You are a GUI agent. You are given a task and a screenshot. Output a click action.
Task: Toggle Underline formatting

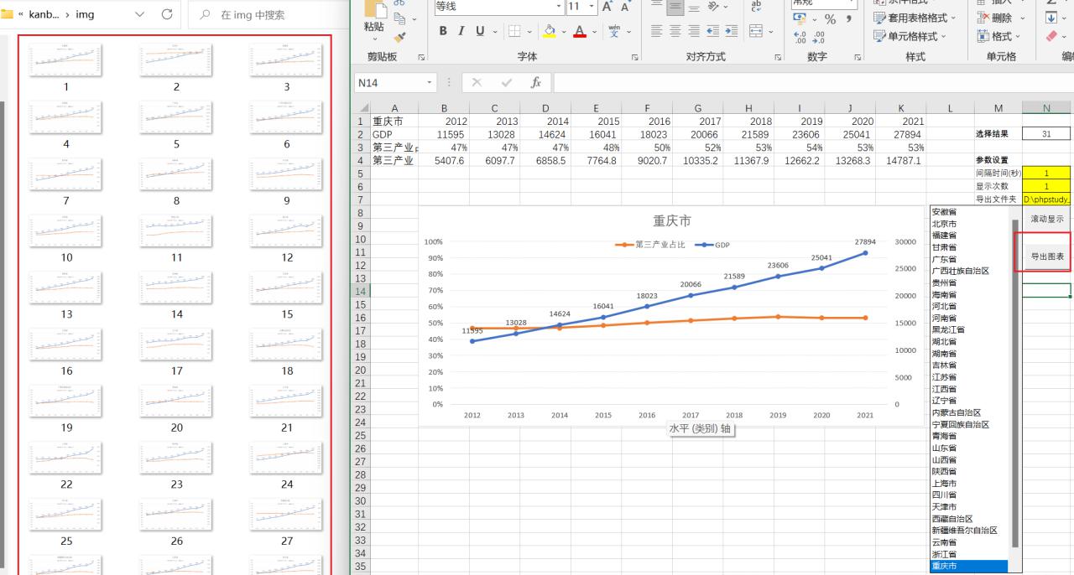[480, 31]
